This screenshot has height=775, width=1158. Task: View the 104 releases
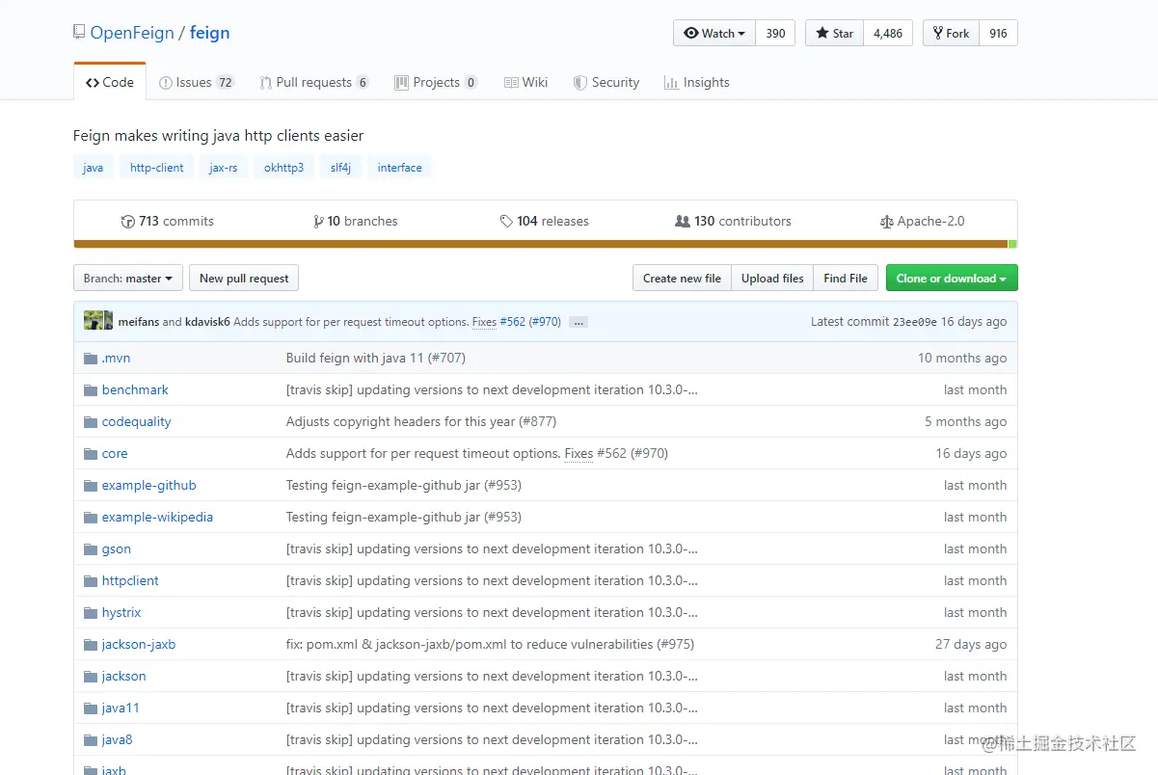pos(545,221)
